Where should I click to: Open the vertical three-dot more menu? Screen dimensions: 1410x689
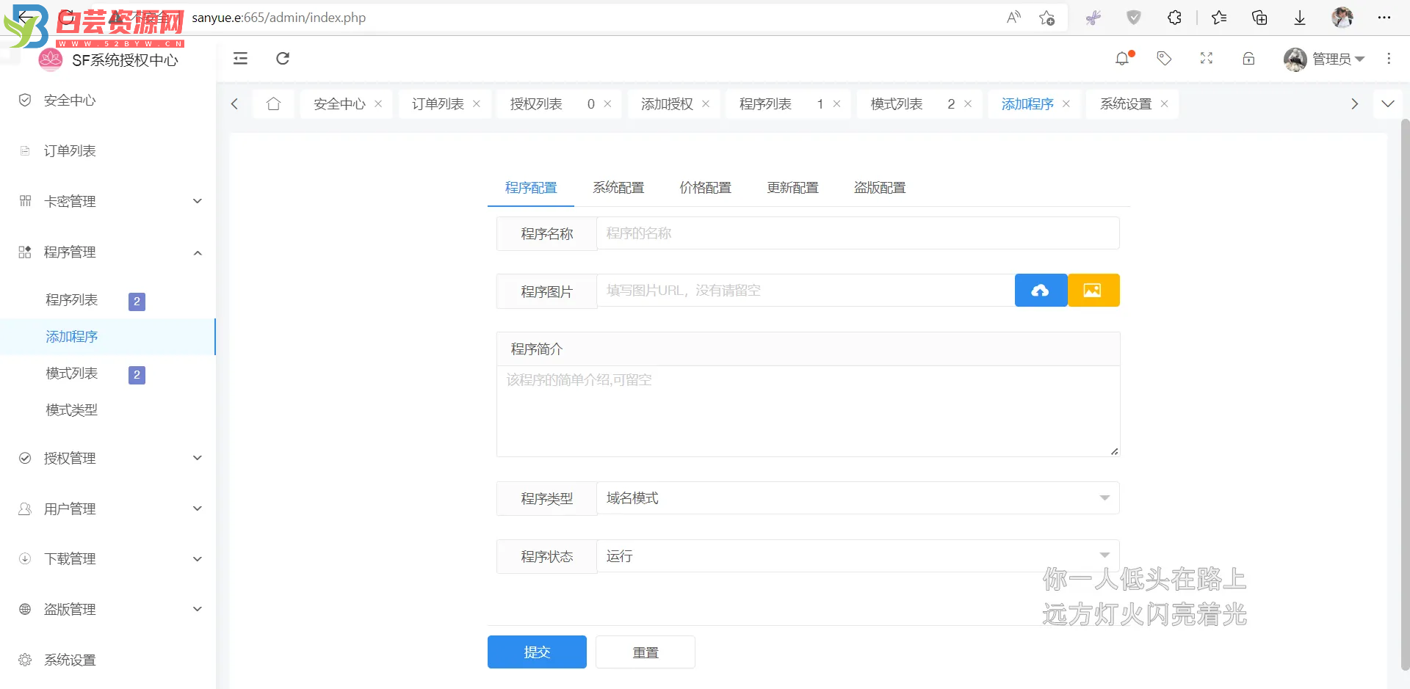click(x=1389, y=59)
